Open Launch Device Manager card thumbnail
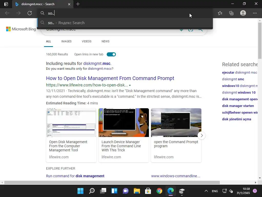Viewport: 262px width, 197px height. pyautogui.click(x=124, y=122)
